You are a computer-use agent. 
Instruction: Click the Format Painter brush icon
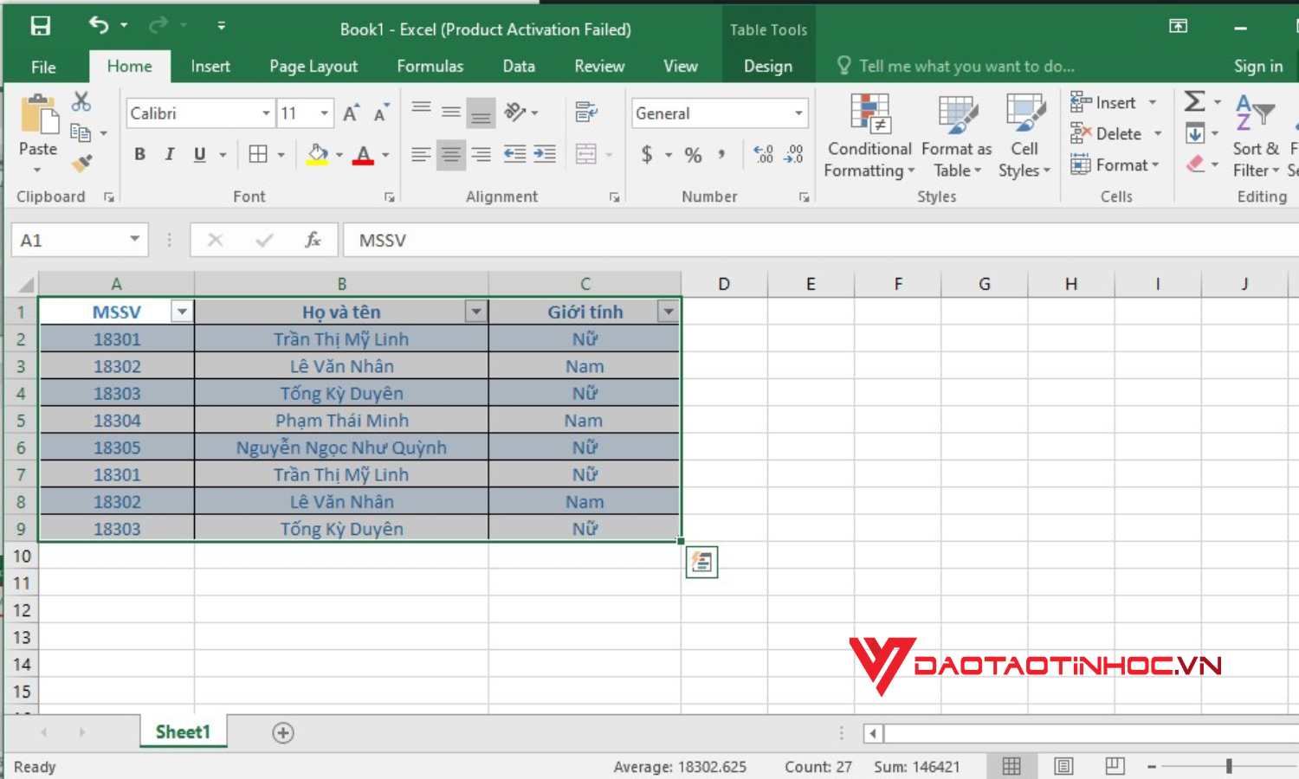tap(81, 163)
